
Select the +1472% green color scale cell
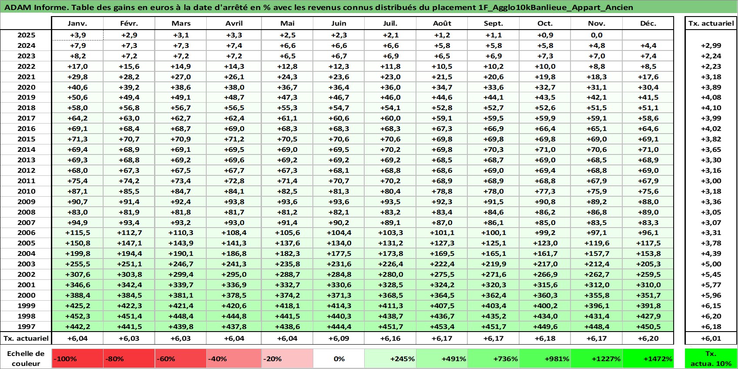(648, 359)
